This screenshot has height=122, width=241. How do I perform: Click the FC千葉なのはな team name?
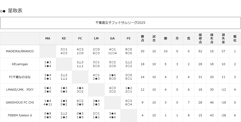pyautogui.click(x=20, y=77)
